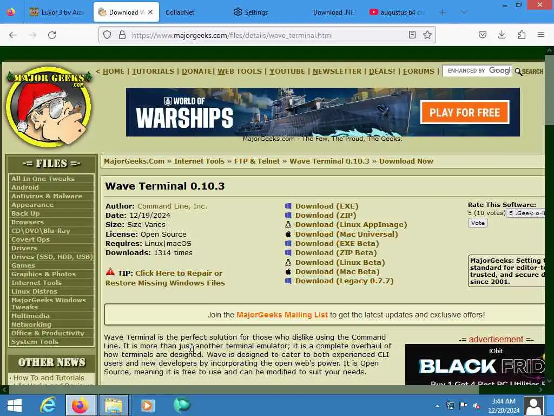The height and width of the screenshot is (416, 554).
Task: Click the Apple icon beside Mac Beta
Action: pyautogui.click(x=288, y=272)
